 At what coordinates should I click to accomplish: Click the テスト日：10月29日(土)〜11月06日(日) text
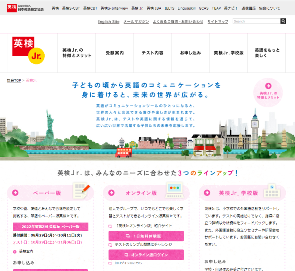tap(48, 242)
